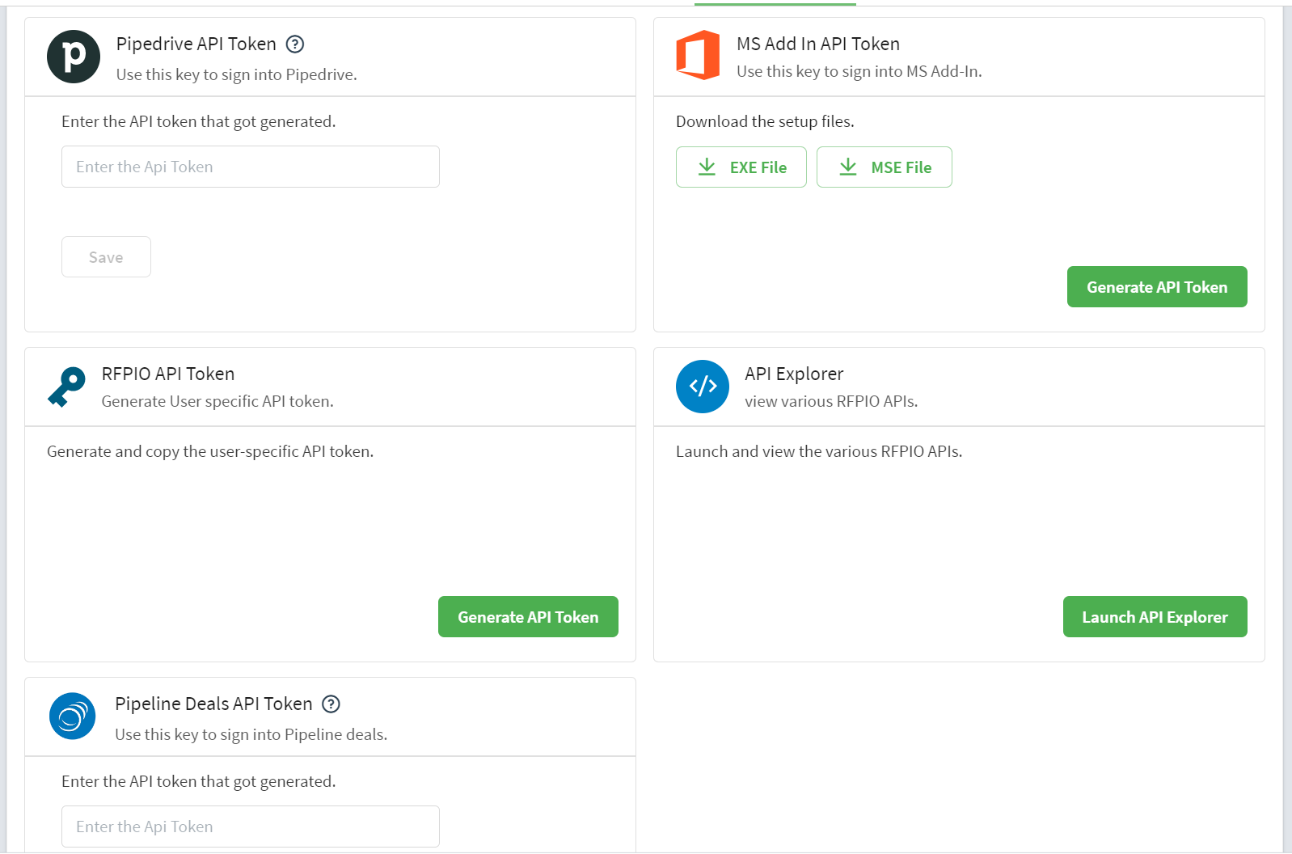Click 'Use this key to sign into Pipeline deals.' text

tap(251, 734)
